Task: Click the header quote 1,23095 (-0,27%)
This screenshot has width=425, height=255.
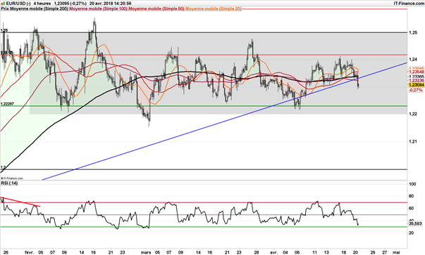Action: (70, 4)
